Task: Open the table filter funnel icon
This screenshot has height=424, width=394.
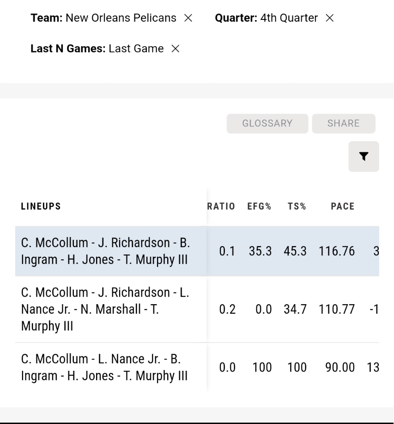Action: point(364,156)
